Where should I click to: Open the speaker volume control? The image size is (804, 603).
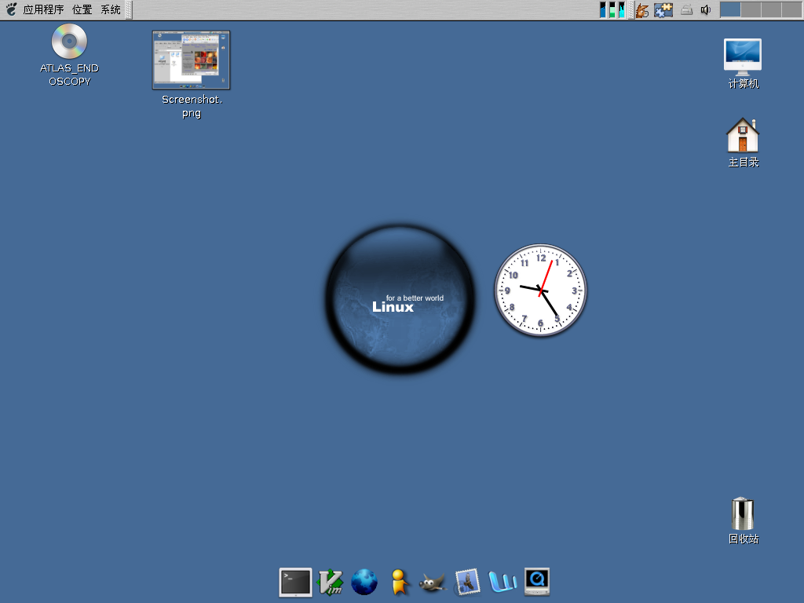[706, 9]
